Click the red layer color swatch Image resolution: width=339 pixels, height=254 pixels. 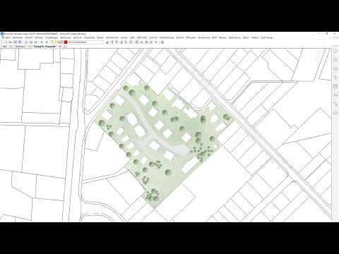click(x=66, y=42)
